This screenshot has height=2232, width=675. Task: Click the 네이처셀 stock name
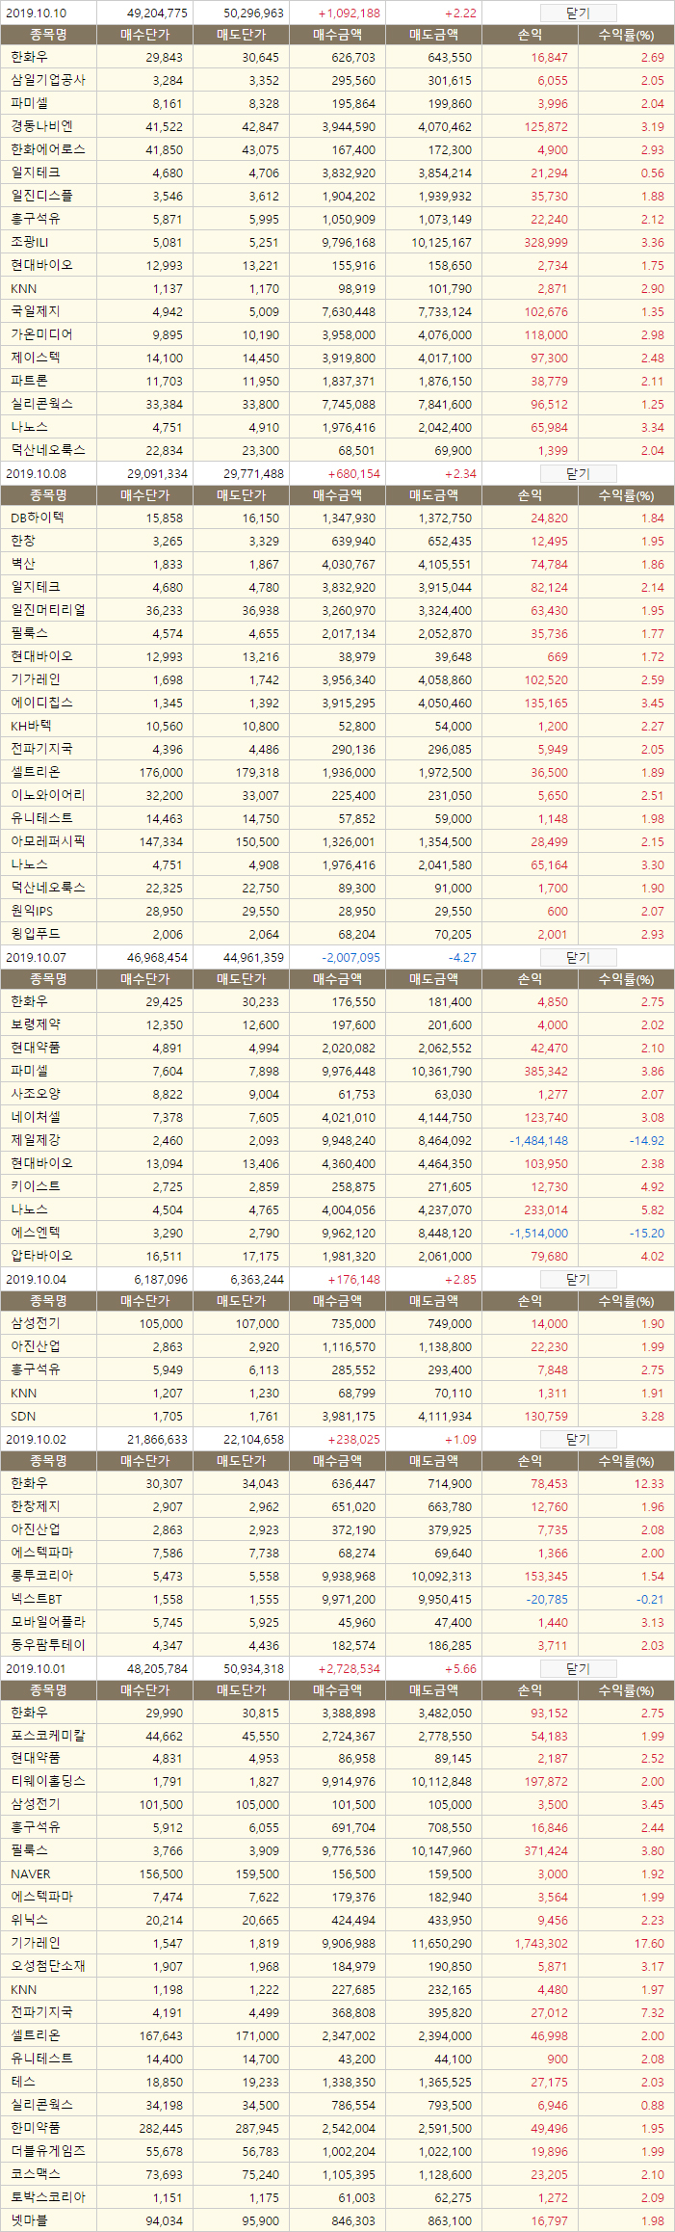tap(35, 1117)
